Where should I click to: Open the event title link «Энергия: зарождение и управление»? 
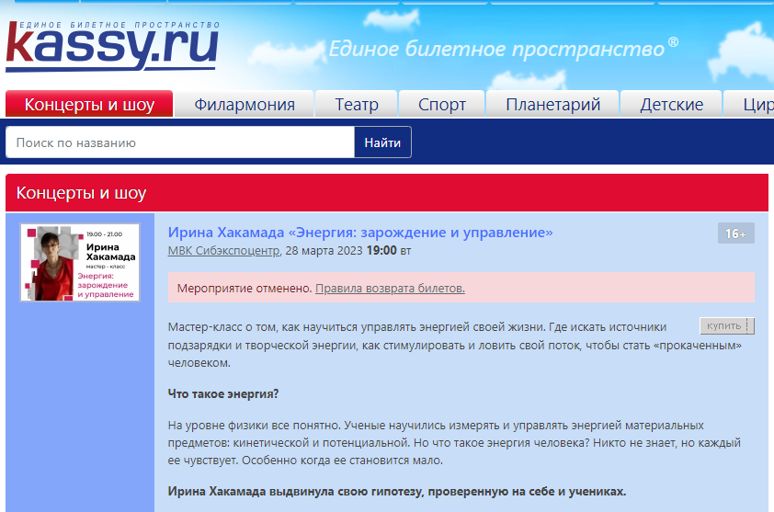[360, 232]
